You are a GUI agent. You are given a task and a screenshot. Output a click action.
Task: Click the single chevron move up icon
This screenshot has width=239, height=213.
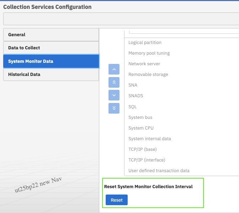tap(114, 69)
